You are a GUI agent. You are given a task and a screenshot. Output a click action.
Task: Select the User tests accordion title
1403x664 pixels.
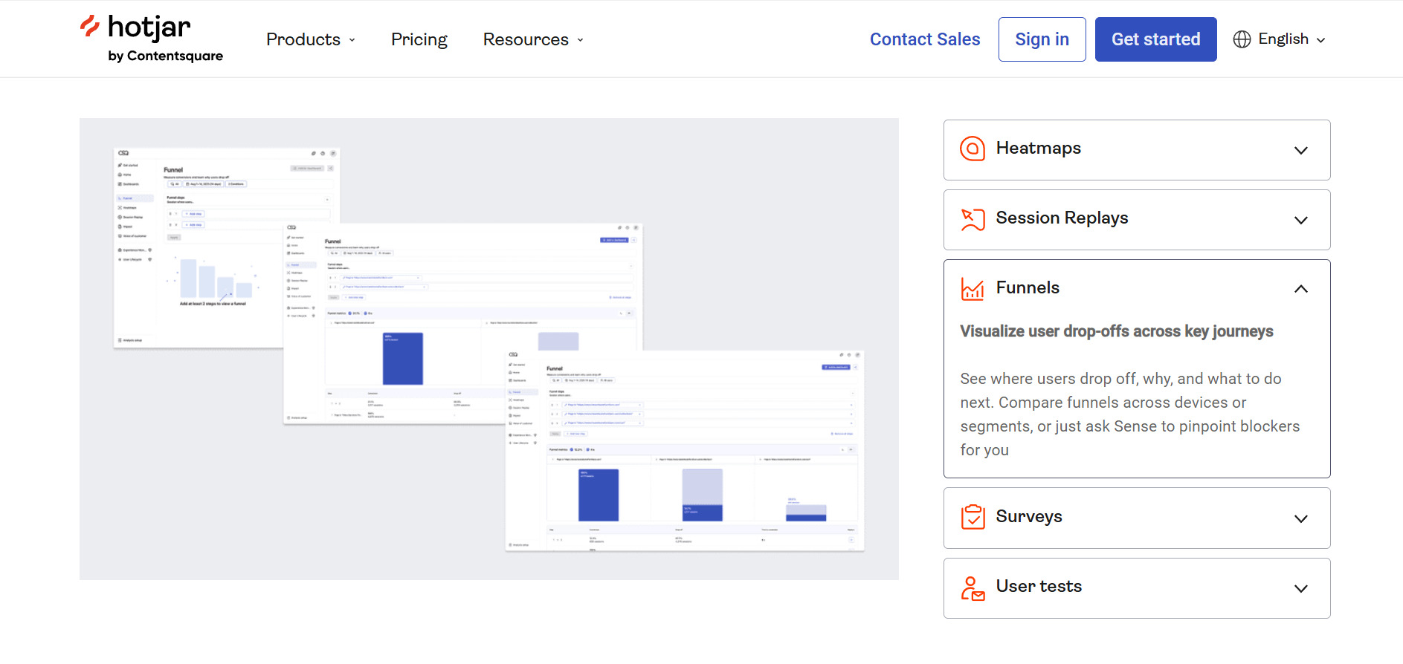click(1039, 587)
